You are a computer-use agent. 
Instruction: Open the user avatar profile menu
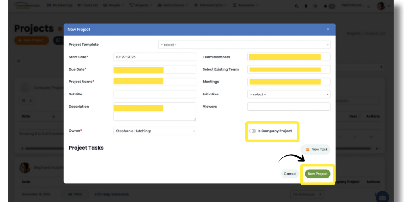click(381, 6)
